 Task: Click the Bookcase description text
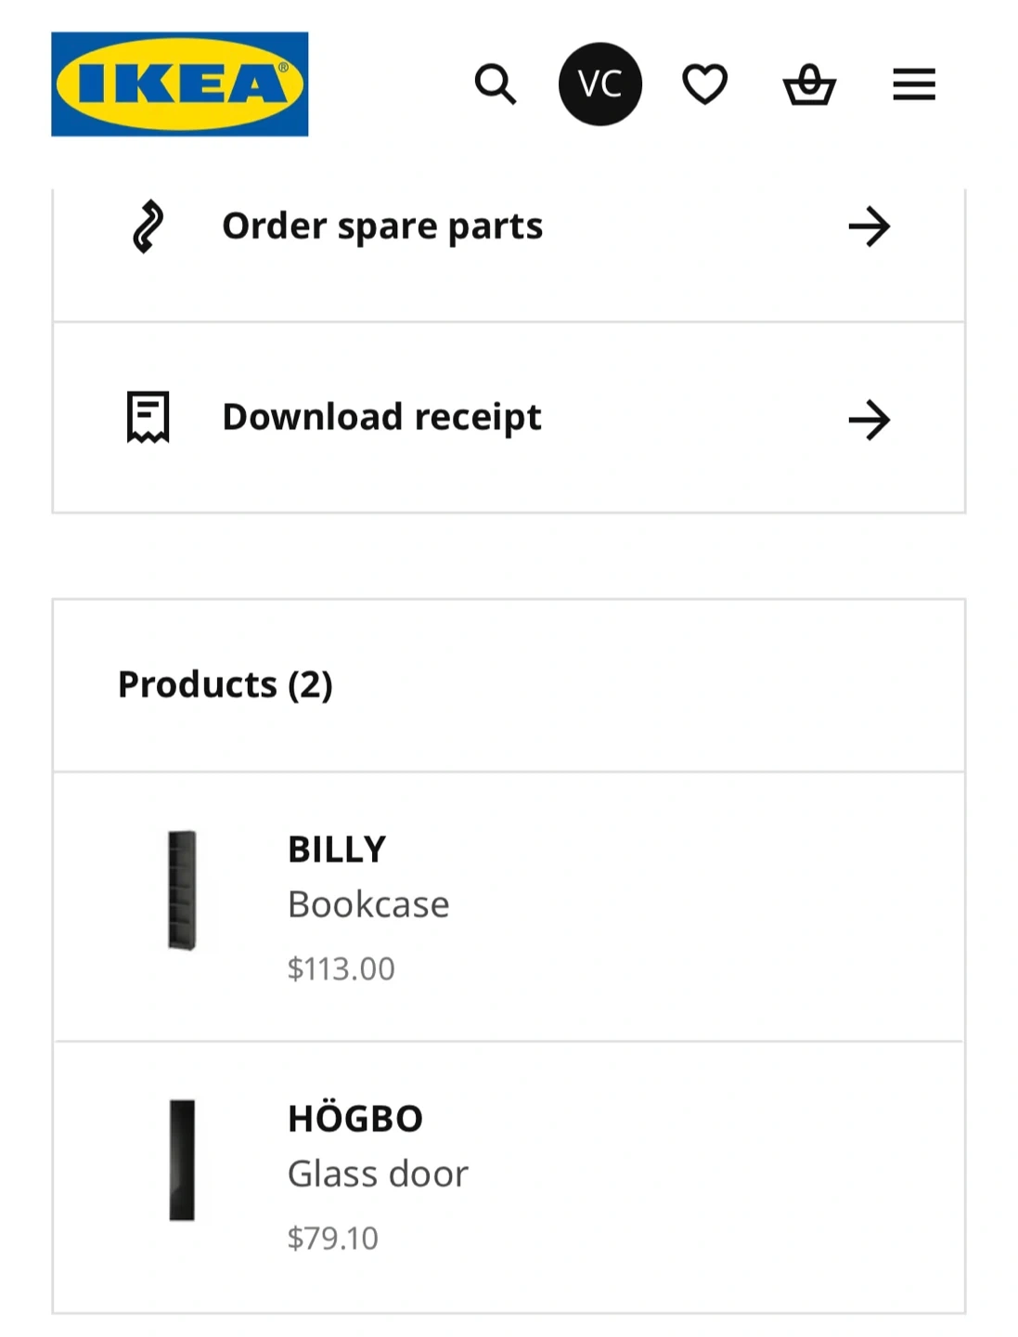click(368, 904)
